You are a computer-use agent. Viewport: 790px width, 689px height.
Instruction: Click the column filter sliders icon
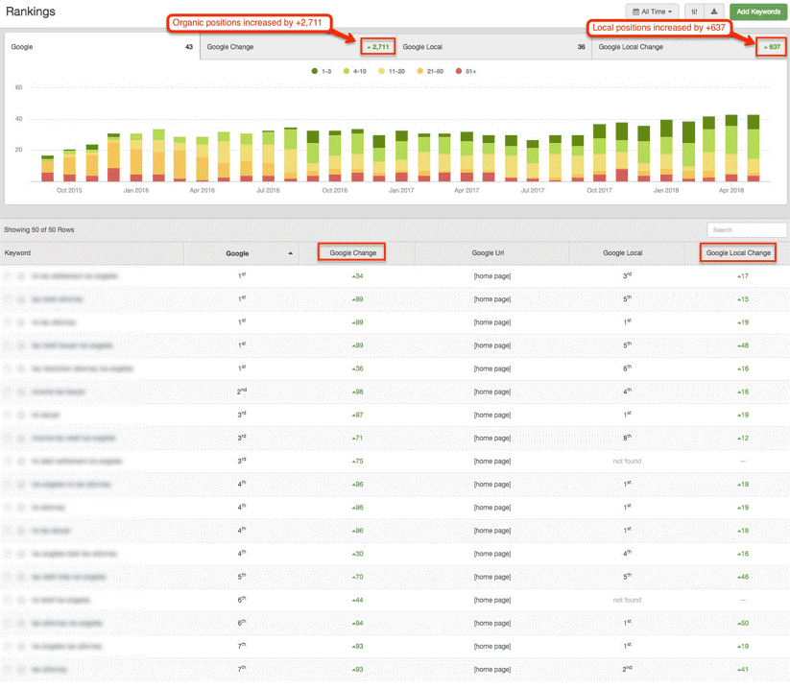(x=693, y=12)
